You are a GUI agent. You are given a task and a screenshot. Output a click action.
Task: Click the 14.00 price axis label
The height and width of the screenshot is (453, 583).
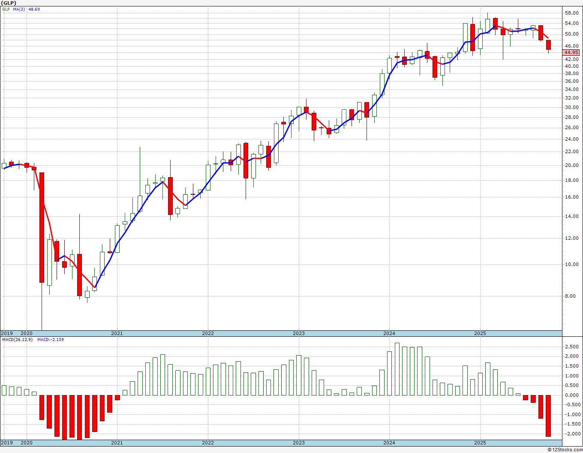572,216
